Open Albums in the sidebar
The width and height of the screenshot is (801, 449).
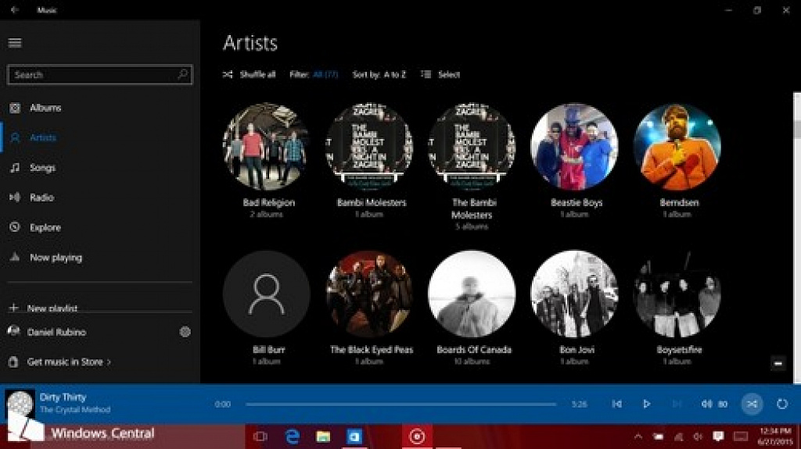pos(99,108)
